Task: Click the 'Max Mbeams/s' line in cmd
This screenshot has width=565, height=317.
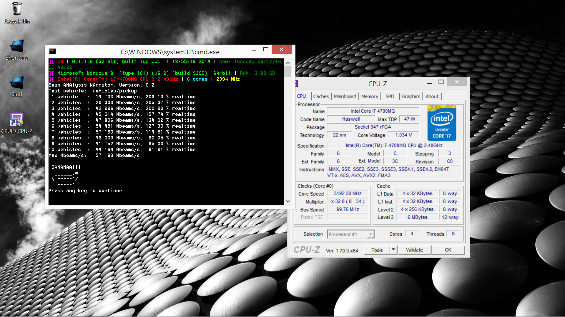Action: pos(94,155)
